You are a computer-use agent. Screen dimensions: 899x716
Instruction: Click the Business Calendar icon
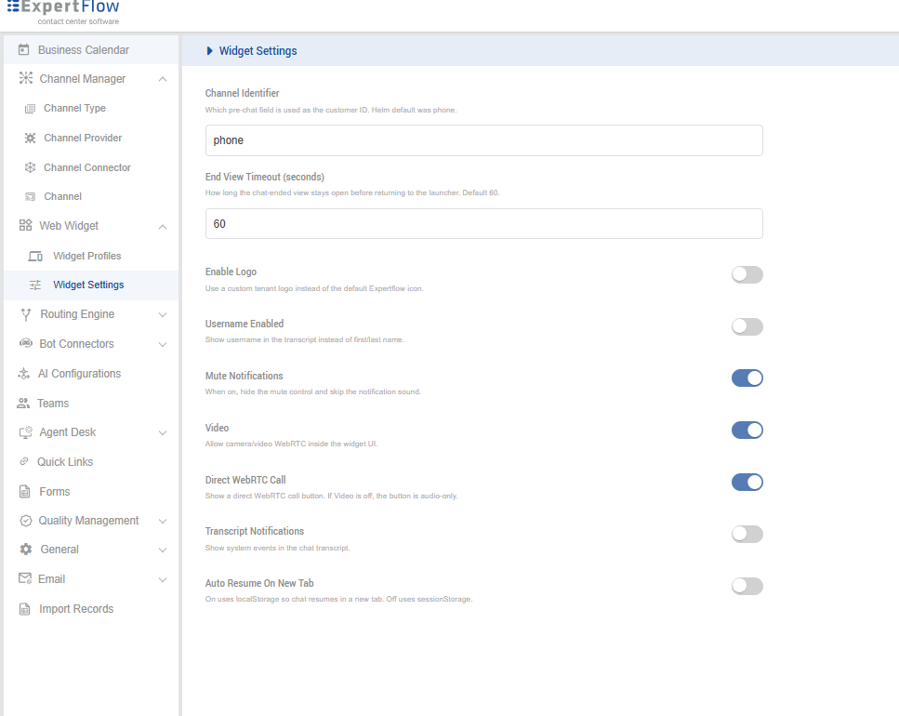coord(23,49)
